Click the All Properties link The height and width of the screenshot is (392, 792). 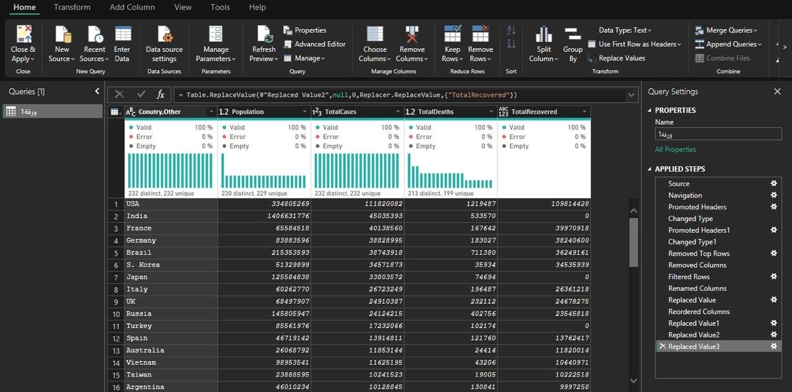pos(675,149)
